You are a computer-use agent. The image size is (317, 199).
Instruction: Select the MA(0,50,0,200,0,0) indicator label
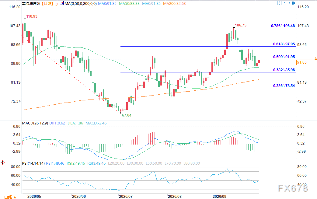click(x=80, y=4)
